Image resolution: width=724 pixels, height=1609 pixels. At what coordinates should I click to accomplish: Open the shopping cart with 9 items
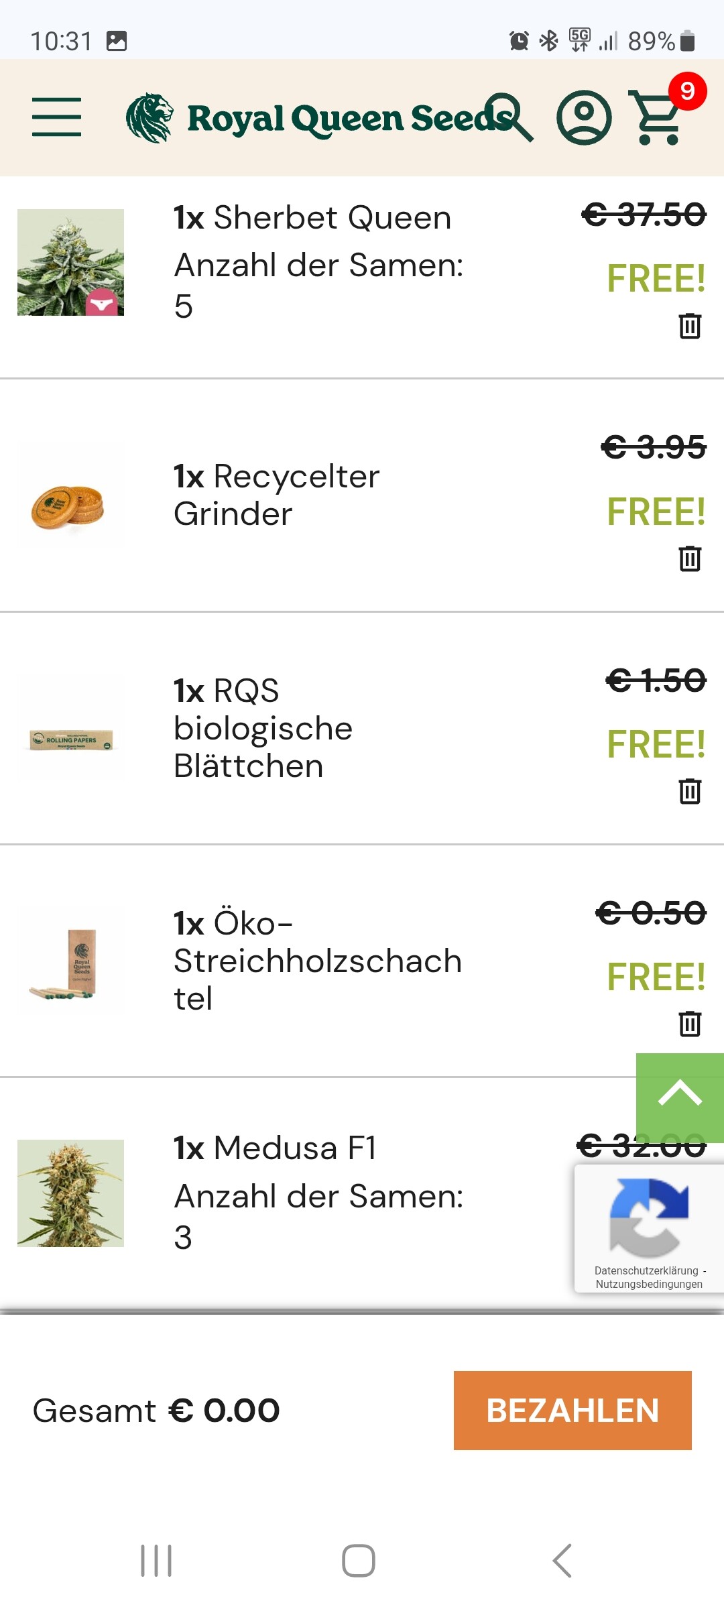tap(658, 118)
